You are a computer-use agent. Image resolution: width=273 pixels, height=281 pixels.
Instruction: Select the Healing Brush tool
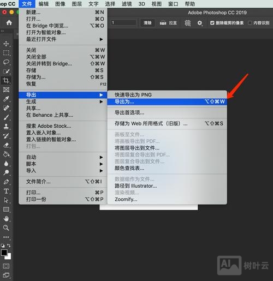pyautogui.click(x=6, y=108)
